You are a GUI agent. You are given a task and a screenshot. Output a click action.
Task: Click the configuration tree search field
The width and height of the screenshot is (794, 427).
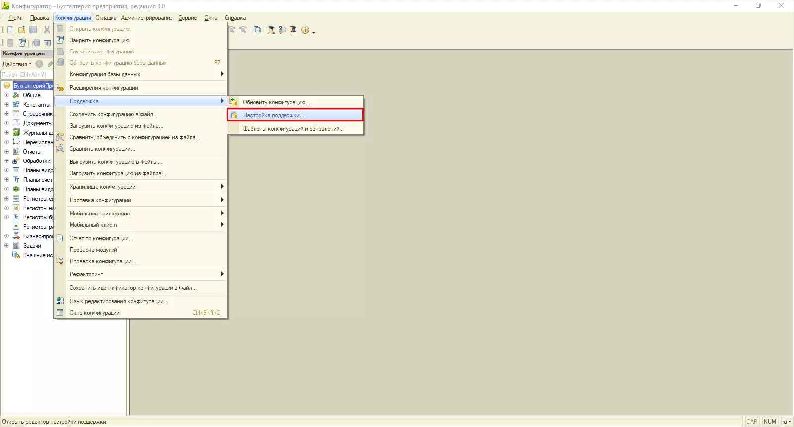[27, 75]
